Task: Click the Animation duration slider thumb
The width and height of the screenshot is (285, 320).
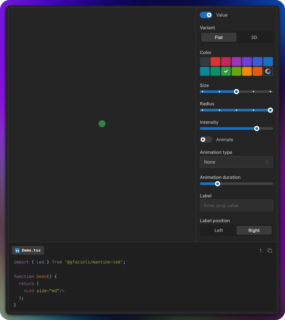Action: click(217, 184)
